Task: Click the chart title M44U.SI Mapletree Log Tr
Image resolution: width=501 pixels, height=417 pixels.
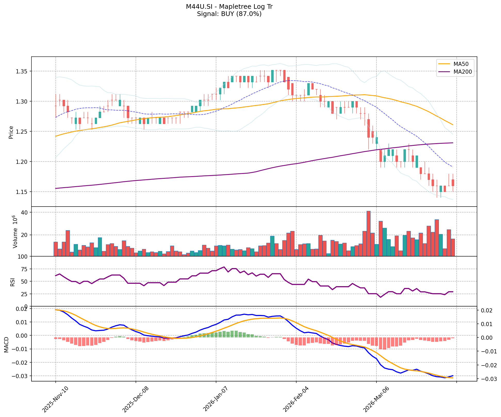Action: (x=229, y=7)
